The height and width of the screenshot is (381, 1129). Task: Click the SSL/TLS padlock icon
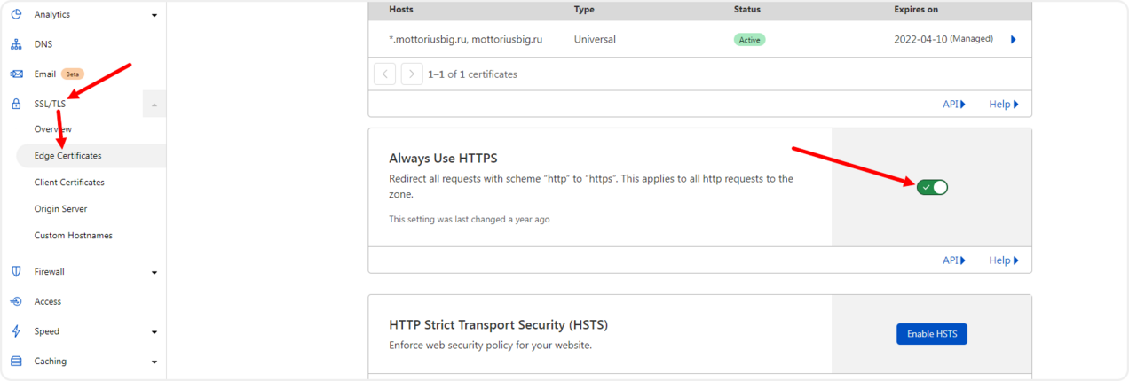tap(16, 104)
